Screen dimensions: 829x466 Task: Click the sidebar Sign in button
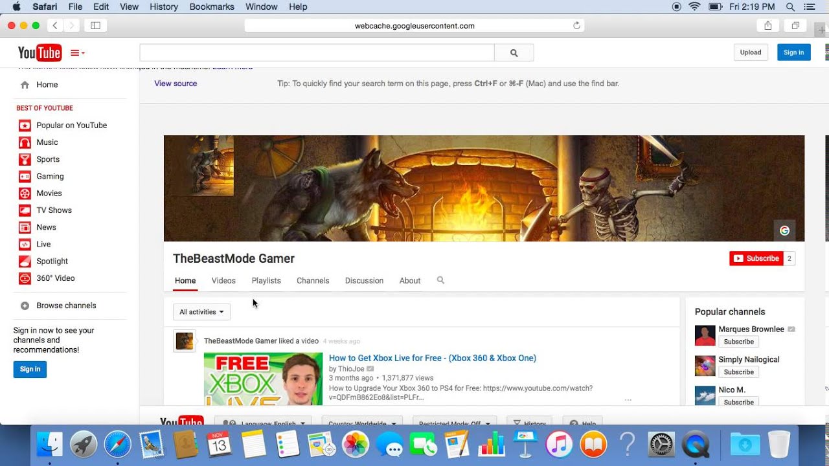(x=30, y=370)
